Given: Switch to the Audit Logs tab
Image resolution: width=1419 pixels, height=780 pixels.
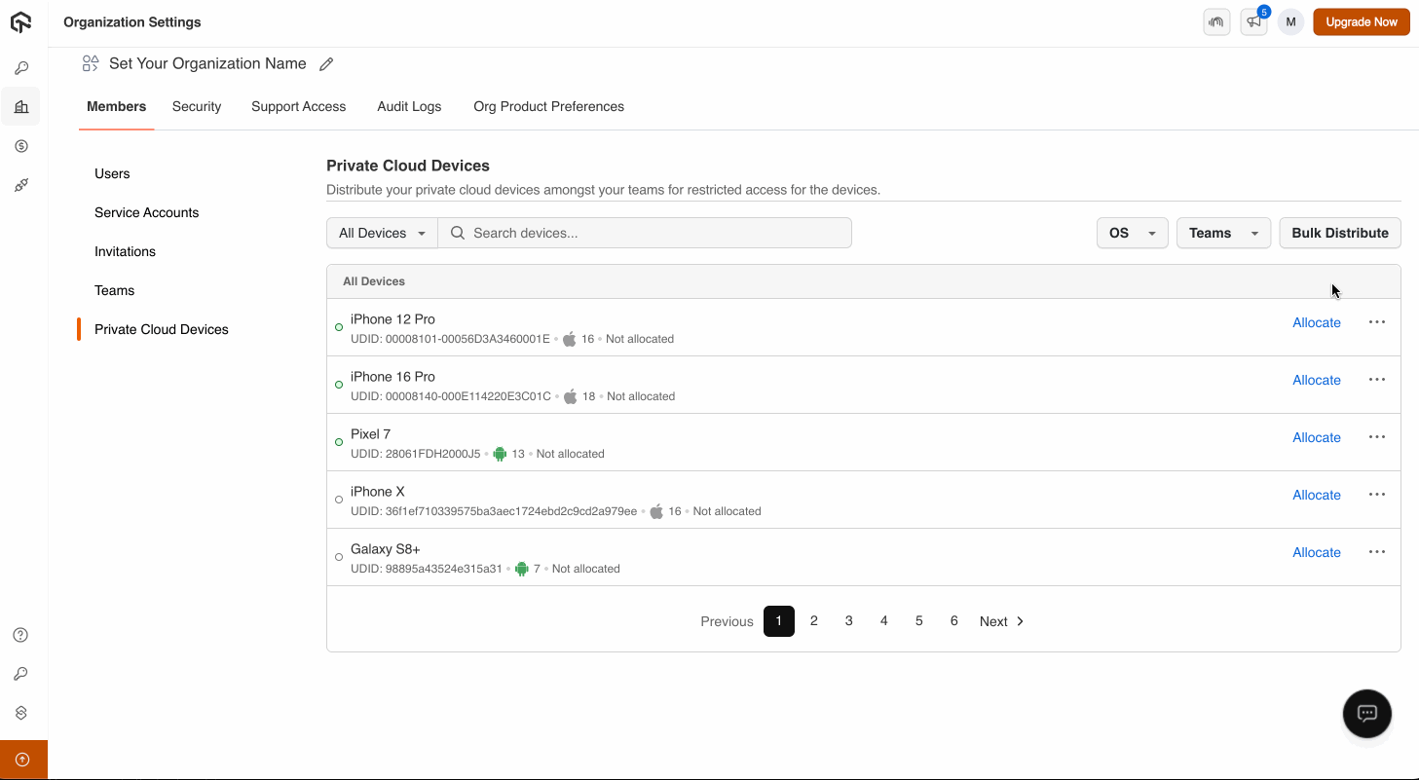Looking at the screenshot, I should (409, 106).
